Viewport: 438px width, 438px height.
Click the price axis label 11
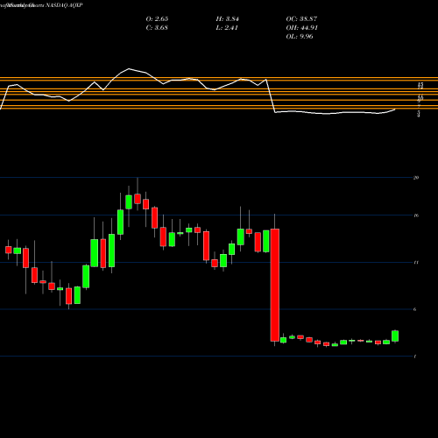click(x=416, y=263)
